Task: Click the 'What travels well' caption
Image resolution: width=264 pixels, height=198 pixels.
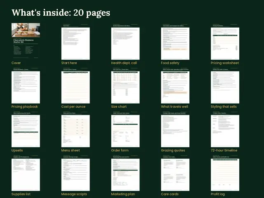Action: 174,107
